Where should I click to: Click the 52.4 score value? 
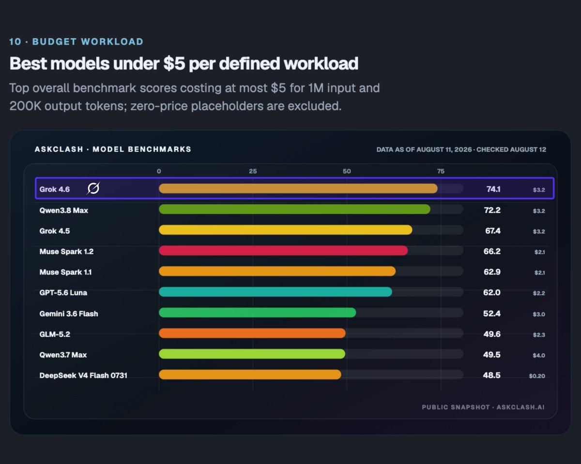coord(493,314)
